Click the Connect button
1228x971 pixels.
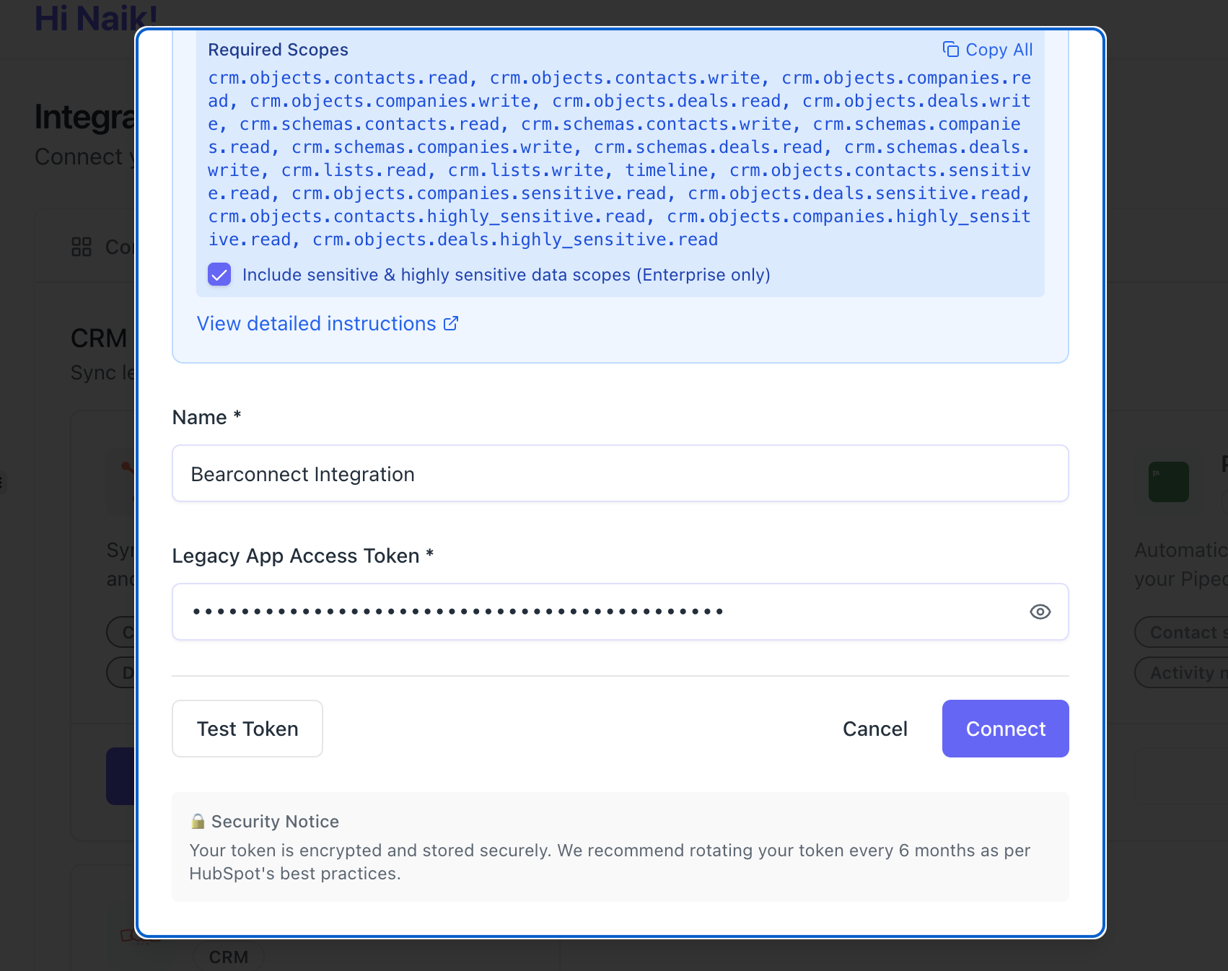point(1005,729)
